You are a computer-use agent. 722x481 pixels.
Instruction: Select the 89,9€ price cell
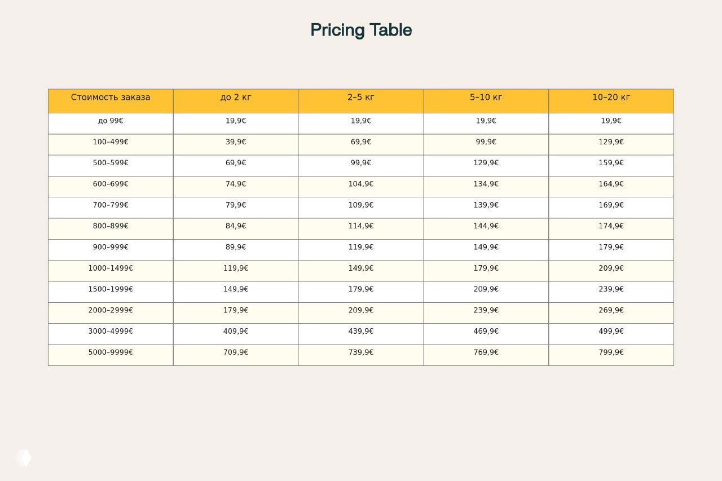coord(236,248)
